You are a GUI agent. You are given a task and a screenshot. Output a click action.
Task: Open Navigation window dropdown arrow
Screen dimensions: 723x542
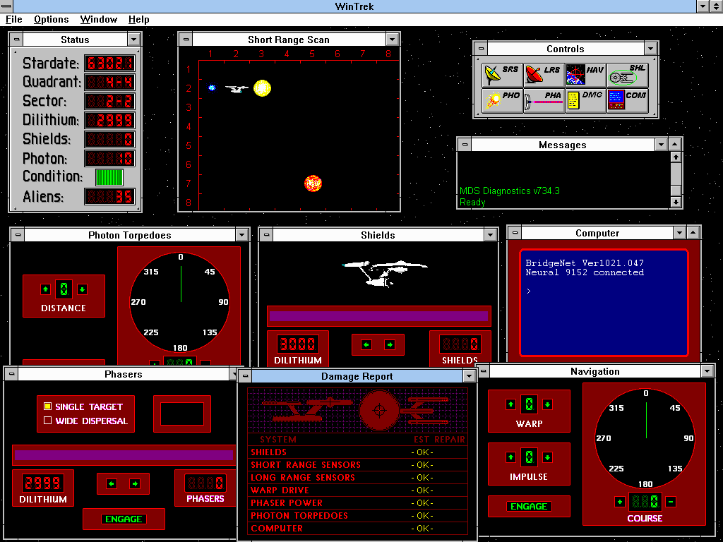coord(707,371)
